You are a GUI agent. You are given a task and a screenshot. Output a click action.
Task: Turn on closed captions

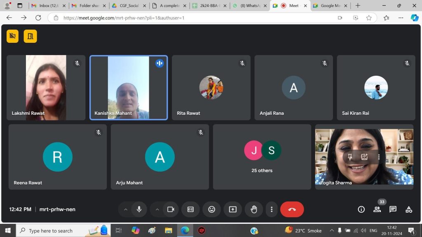coord(190,209)
